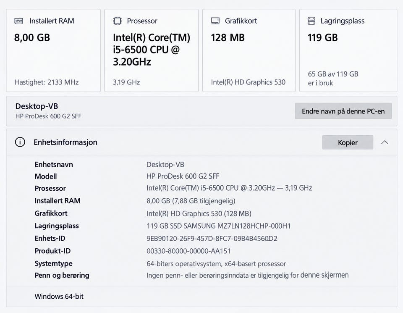Viewport: 403px width, 313px height.
Task: Click the Windows 64-bit text
Action: 59,297
